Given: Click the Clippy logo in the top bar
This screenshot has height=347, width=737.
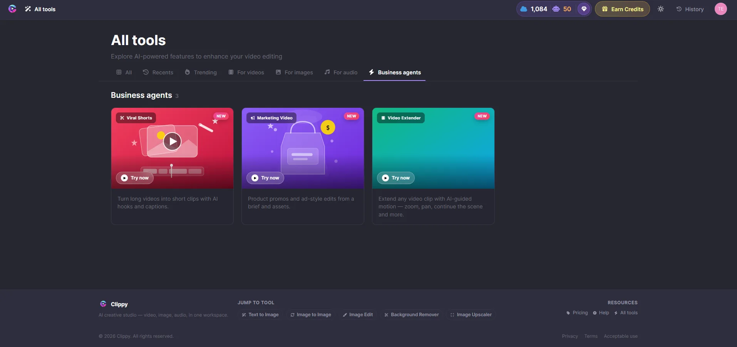Looking at the screenshot, I should [x=12, y=9].
